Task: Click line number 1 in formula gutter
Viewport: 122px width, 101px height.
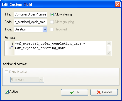Action: [x=12, y=43]
